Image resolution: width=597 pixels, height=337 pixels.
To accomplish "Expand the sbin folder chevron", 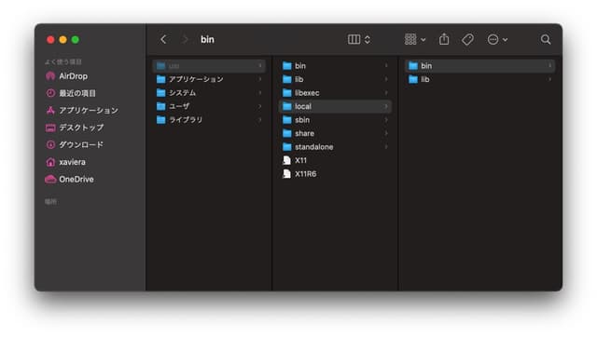I will coord(386,120).
